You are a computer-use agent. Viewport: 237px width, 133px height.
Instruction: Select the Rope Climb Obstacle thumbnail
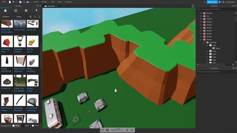(x=20, y=61)
